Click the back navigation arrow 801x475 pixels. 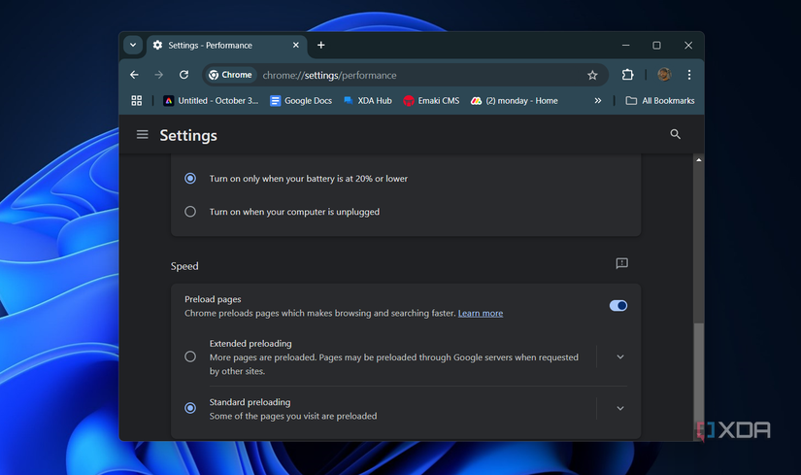(134, 75)
